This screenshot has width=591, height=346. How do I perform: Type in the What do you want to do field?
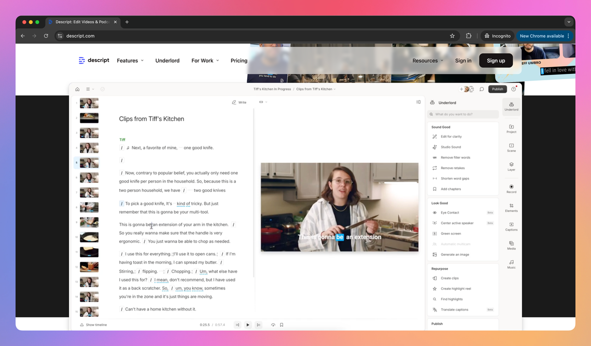point(463,114)
